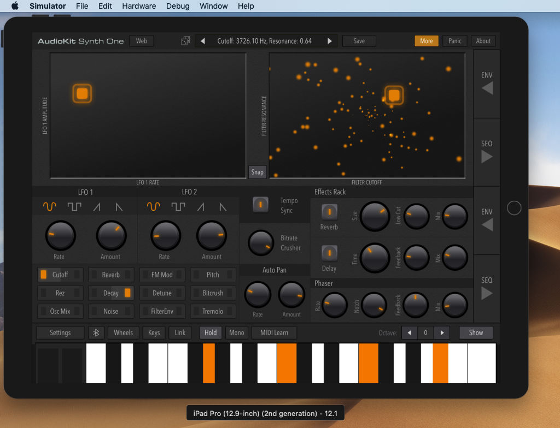
Task: Open lower ENV panel left arrow
Action: click(x=487, y=225)
